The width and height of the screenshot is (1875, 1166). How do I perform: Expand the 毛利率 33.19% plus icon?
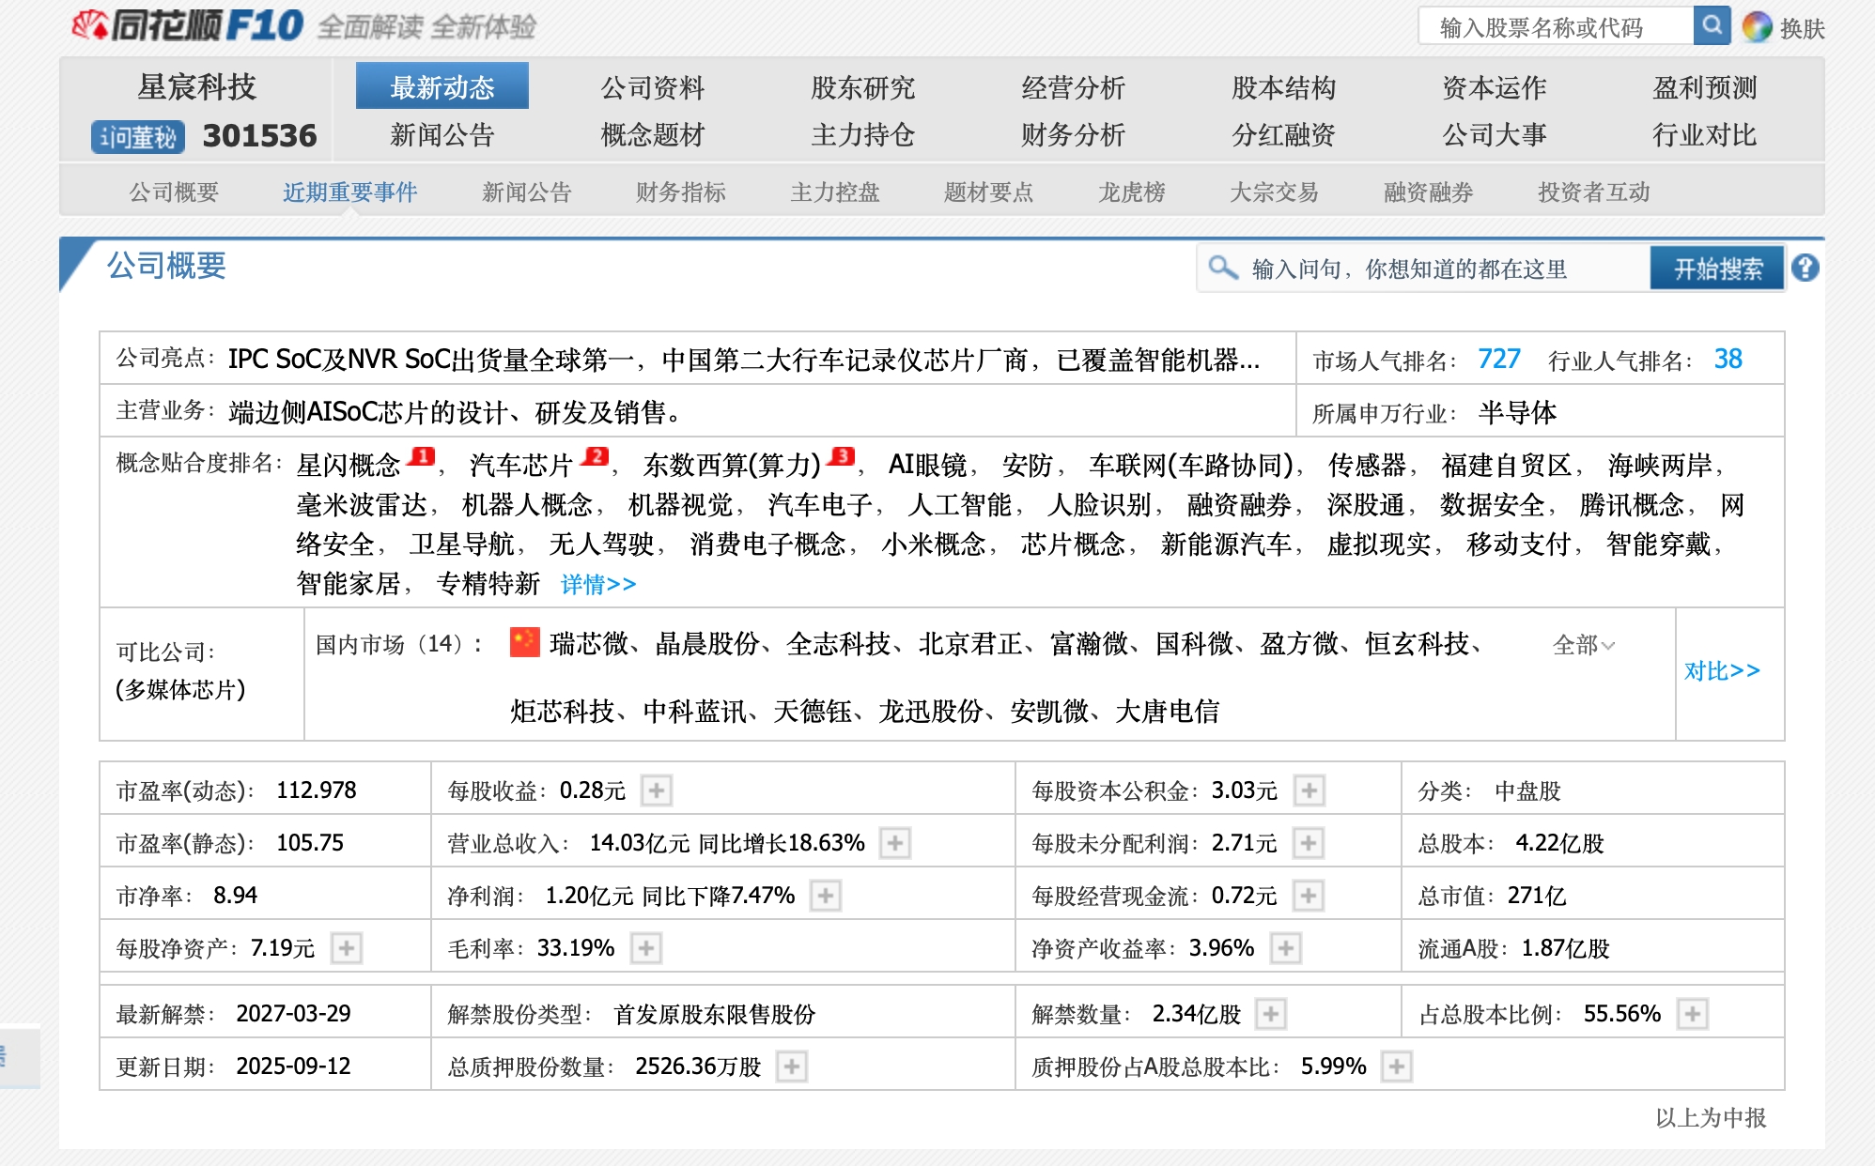pos(646,948)
